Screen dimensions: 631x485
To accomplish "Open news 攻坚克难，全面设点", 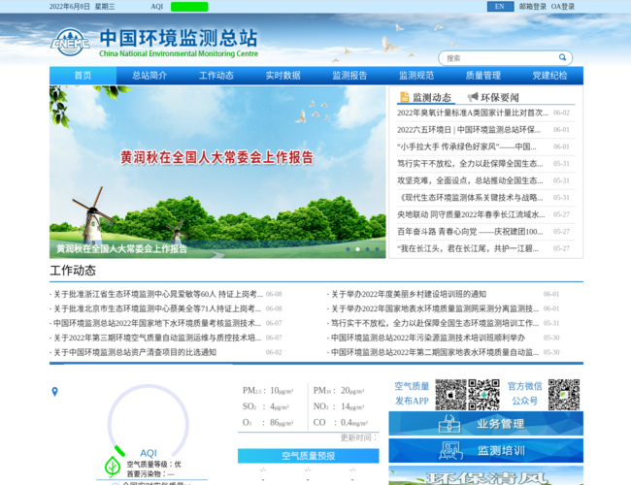I will tap(470, 180).
